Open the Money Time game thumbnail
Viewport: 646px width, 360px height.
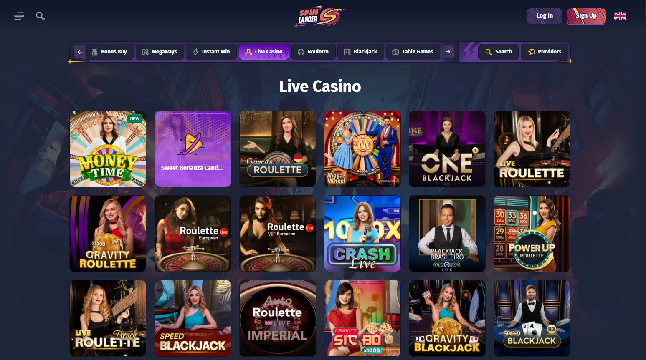coord(108,149)
